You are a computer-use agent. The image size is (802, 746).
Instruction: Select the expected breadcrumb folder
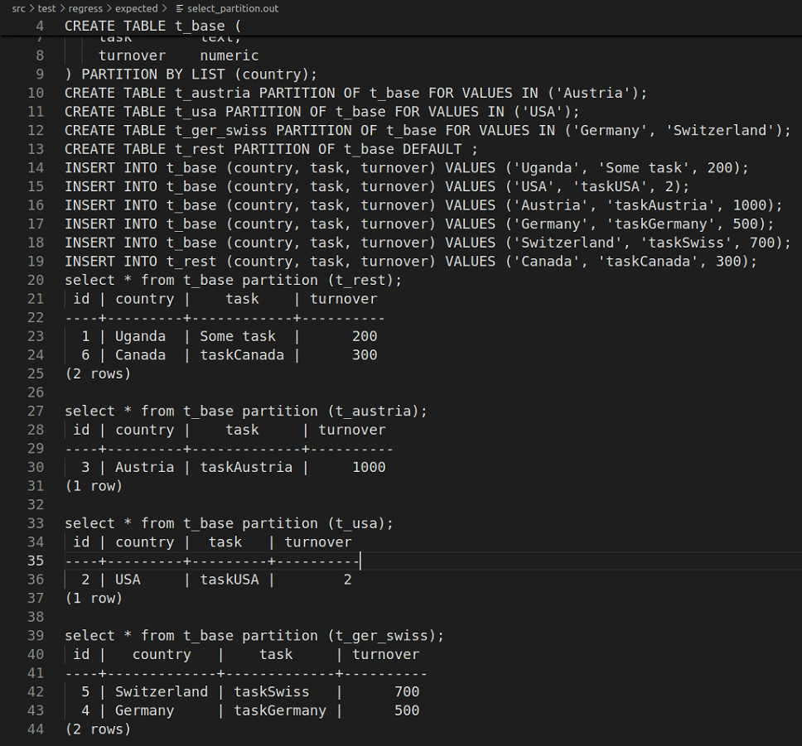(x=136, y=8)
